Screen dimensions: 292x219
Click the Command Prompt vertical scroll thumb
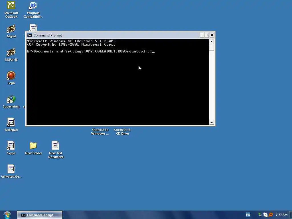tap(212, 47)
